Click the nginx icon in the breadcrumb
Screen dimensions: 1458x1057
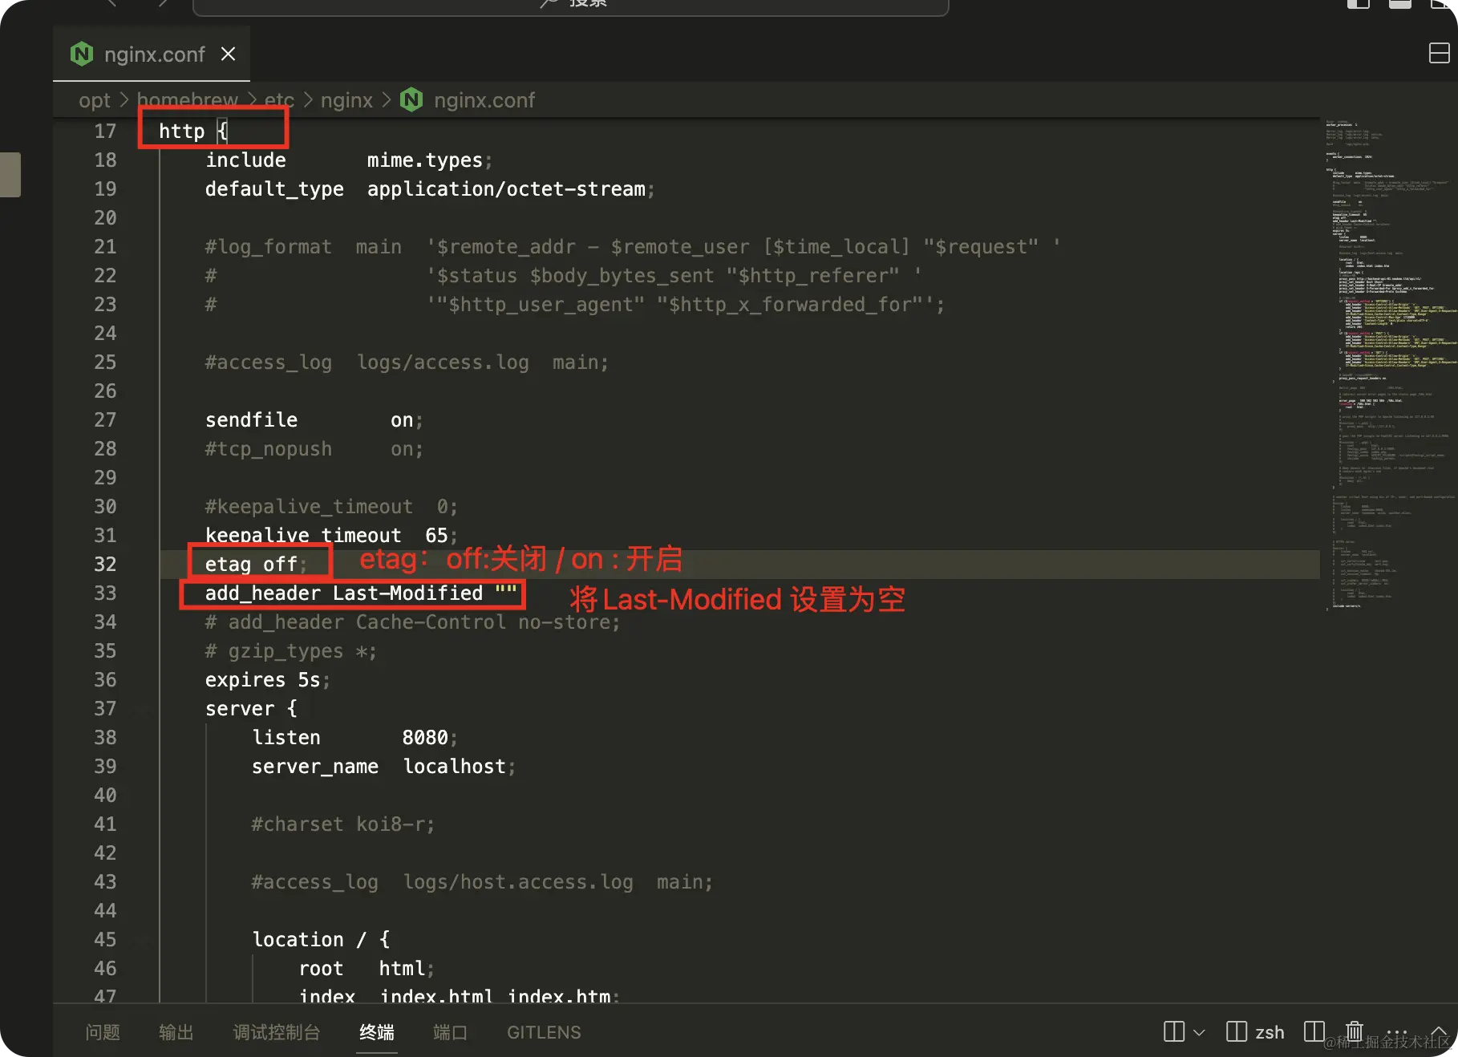click(411, 100)
